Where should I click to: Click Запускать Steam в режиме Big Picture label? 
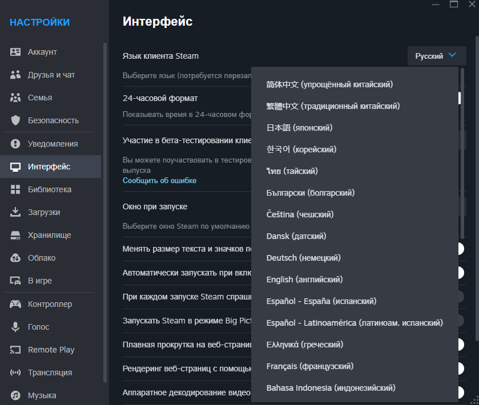187,321
